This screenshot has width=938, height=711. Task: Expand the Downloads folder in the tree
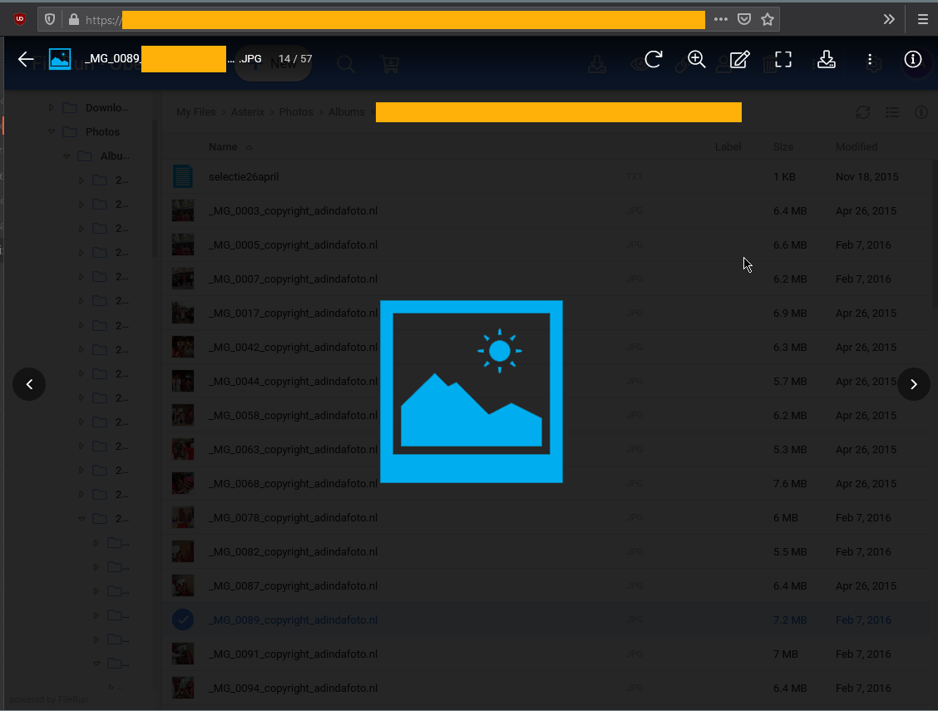52,107
